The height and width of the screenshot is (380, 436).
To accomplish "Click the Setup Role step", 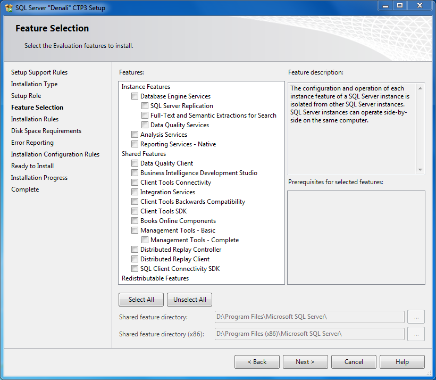I will coord(26,96).
